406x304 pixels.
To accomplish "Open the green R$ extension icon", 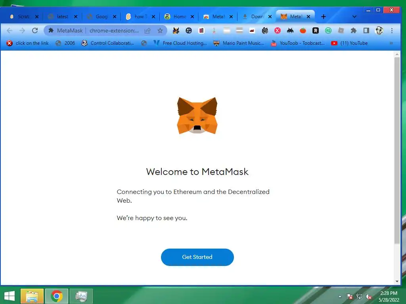I will coord(328,30).
